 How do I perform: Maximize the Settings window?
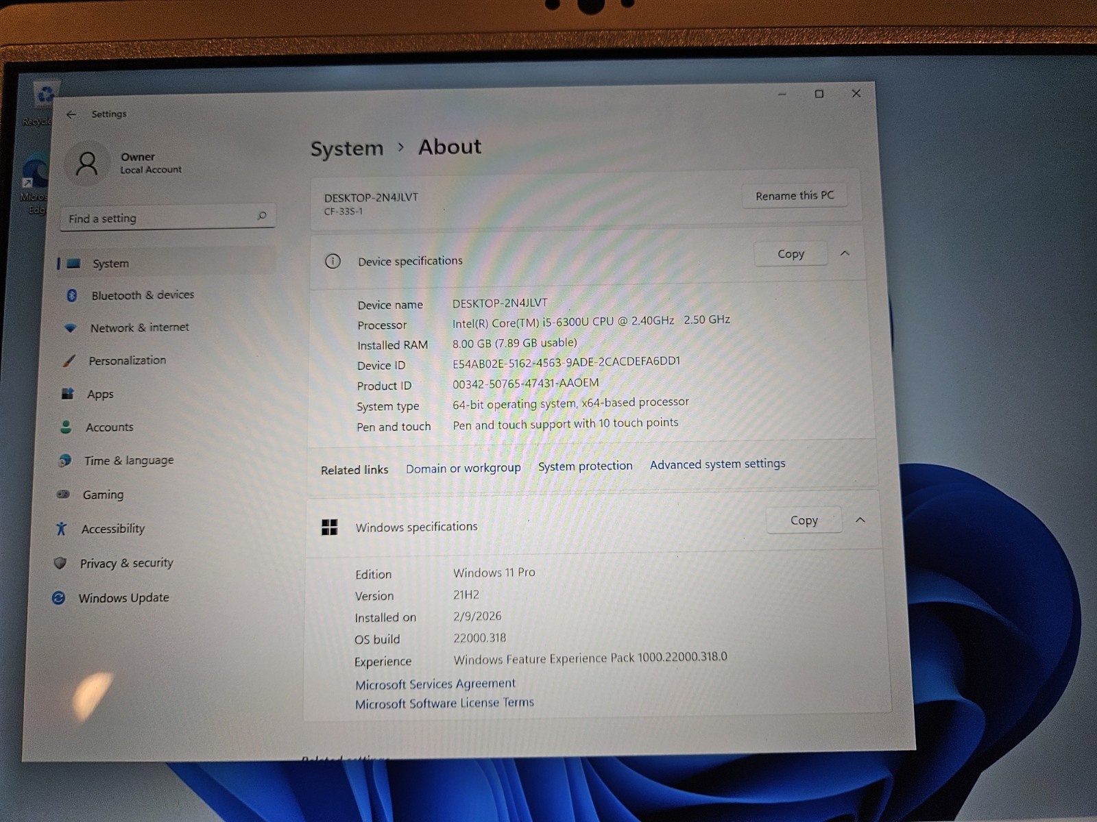coord(819,94)
